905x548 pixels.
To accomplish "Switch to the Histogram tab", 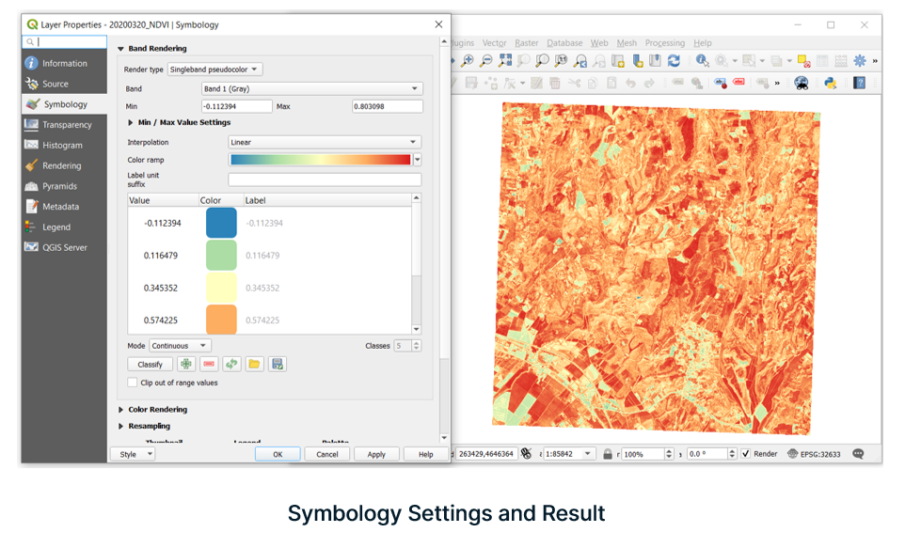I will coord(62,146).
